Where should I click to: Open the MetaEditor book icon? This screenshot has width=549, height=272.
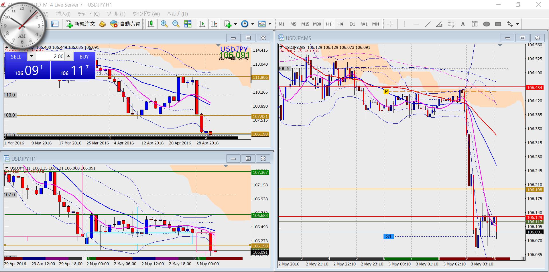click(102, 24)
